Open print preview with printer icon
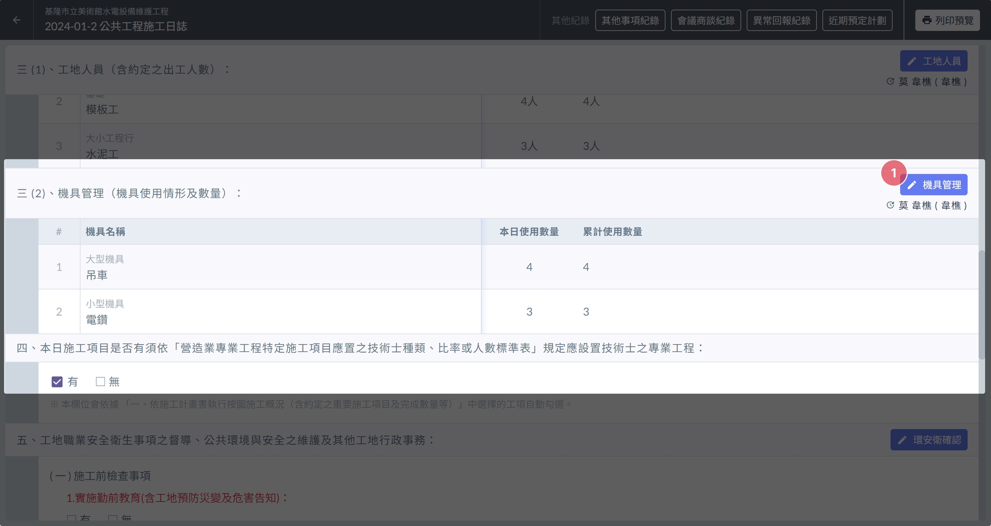Screen dimensions: 991x526 (x=947, y=20)
